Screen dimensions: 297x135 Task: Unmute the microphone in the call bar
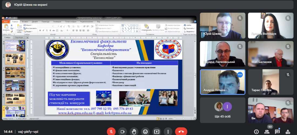pyautogui.click(x=111, y=131)
